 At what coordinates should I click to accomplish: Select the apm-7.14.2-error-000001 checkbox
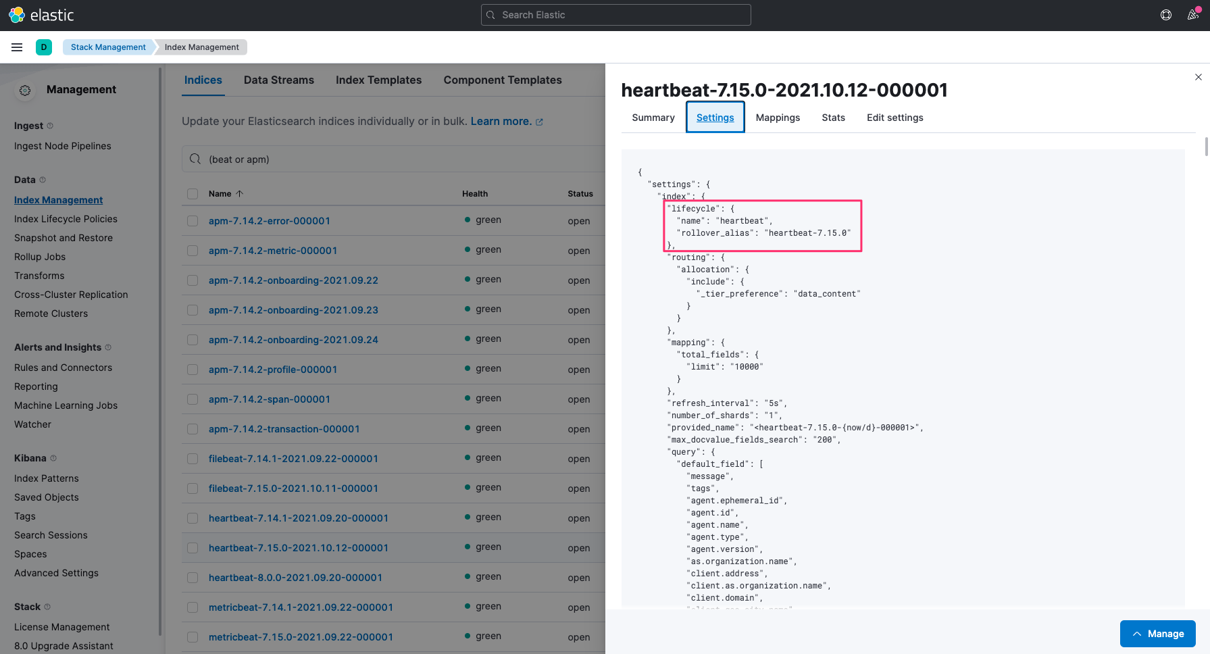[x=193, y=221]
